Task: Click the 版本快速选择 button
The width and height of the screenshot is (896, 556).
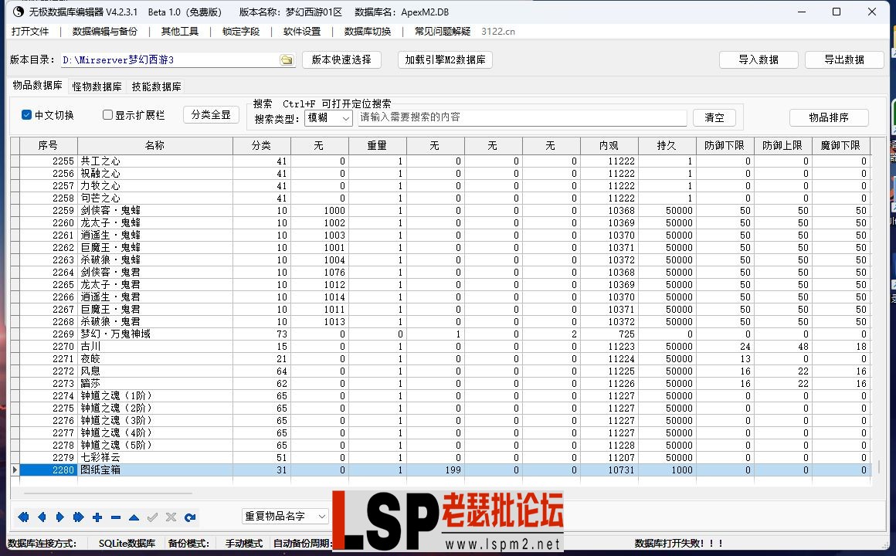Action: coord(341,59)
